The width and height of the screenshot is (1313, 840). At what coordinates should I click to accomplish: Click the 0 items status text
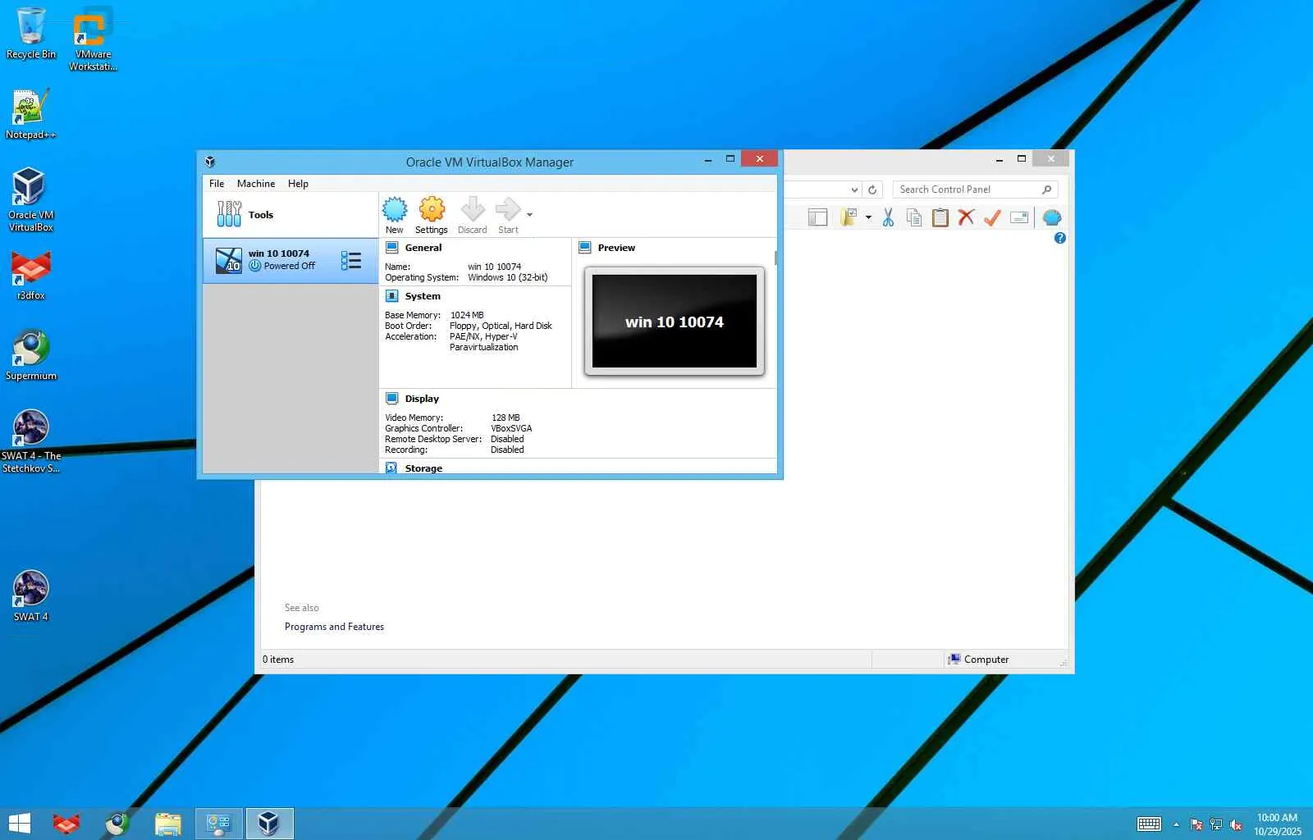(x=278, y=660)
